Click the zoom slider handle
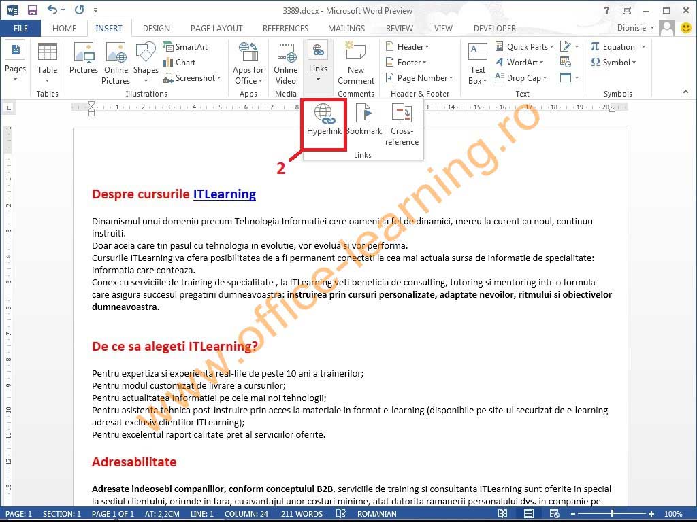Image resolution: width=697 pixels, height=522 pixels. click(x=612, y=514)
